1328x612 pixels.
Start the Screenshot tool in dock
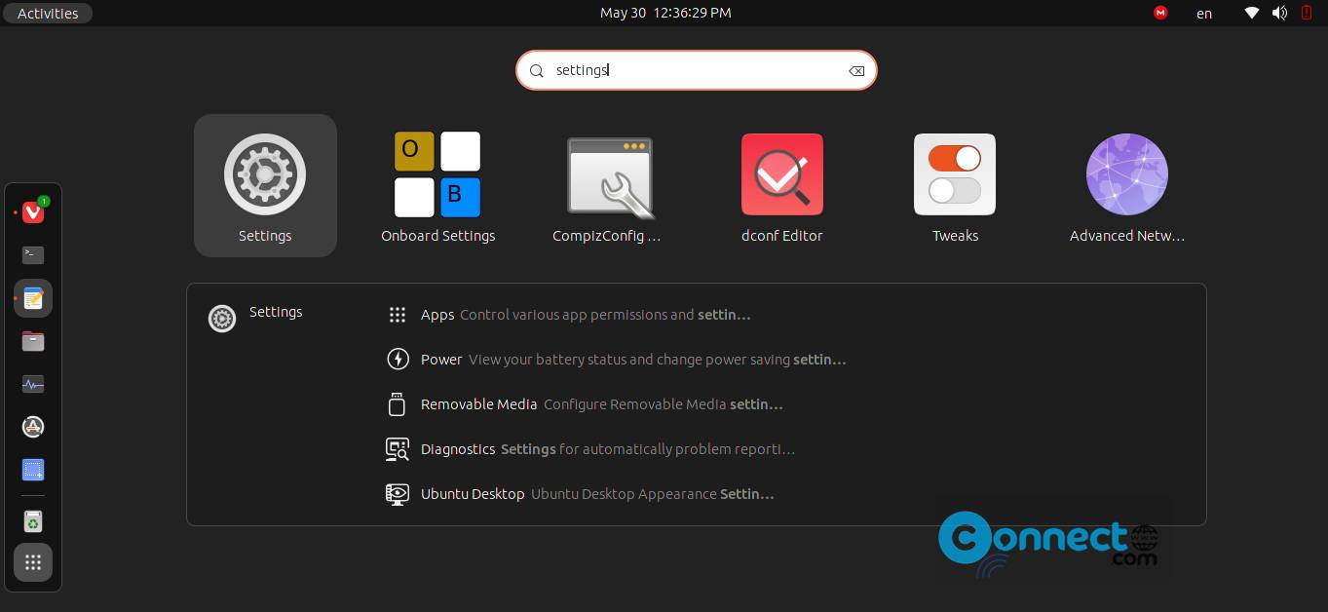(33, 471)
